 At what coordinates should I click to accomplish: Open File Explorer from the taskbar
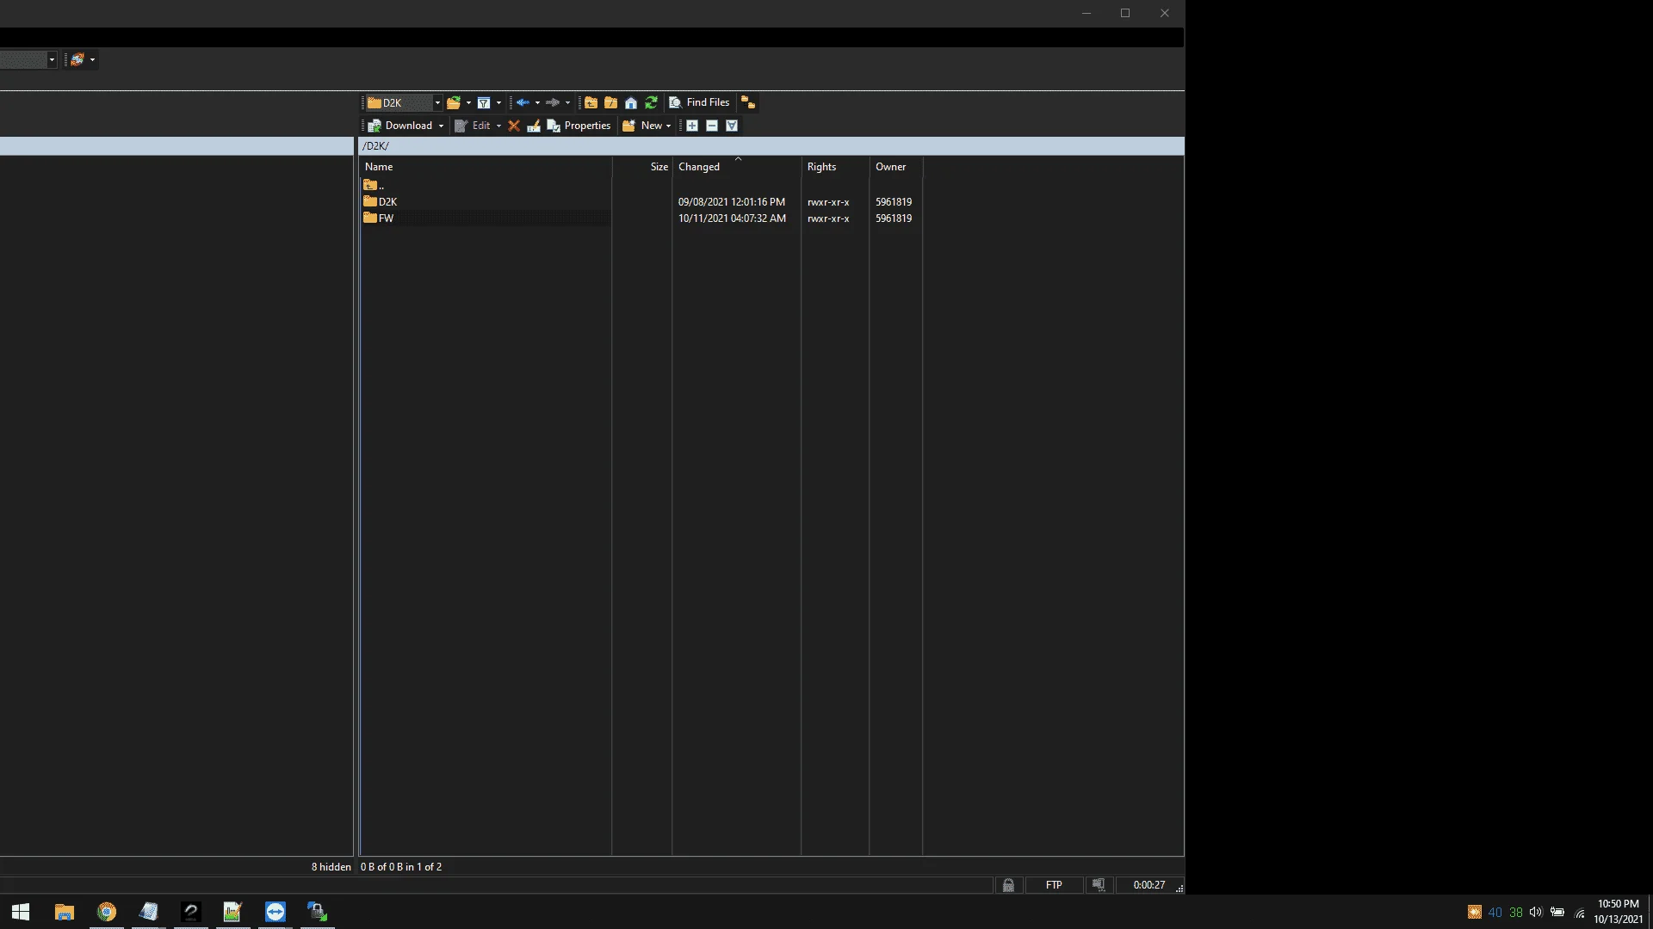64,912
